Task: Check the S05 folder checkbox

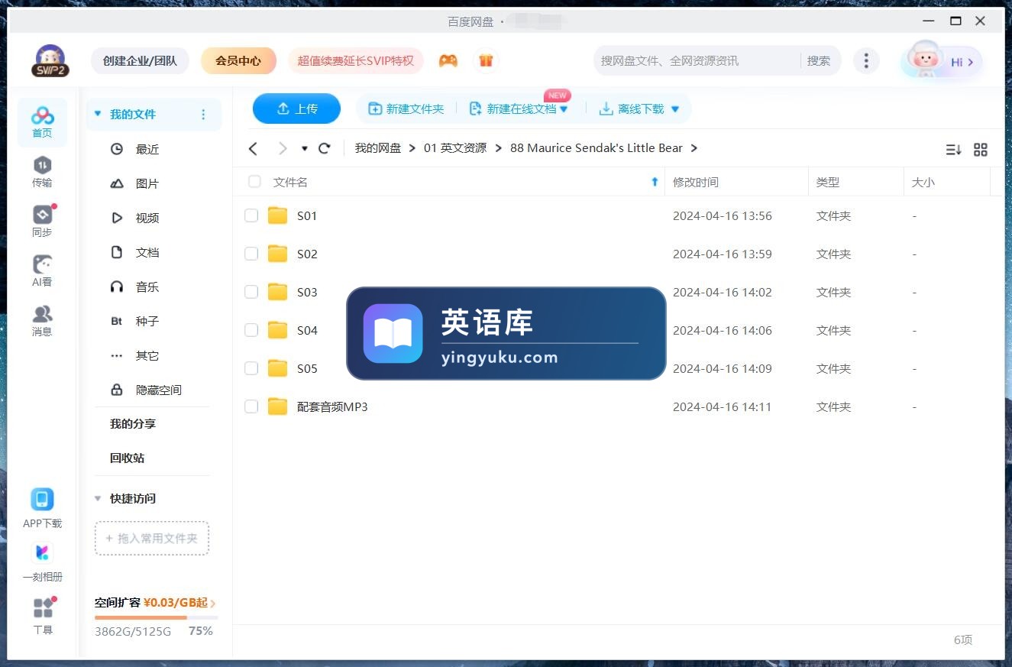Action: (x=251, y=368)
